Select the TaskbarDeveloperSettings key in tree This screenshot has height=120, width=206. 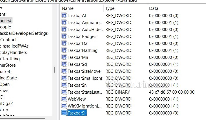tap(23, 33)
